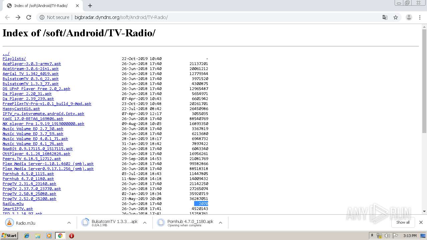This screenshot has height=240, width=427.
Task: Click the browser back arrow
Action: coord(7,17)
